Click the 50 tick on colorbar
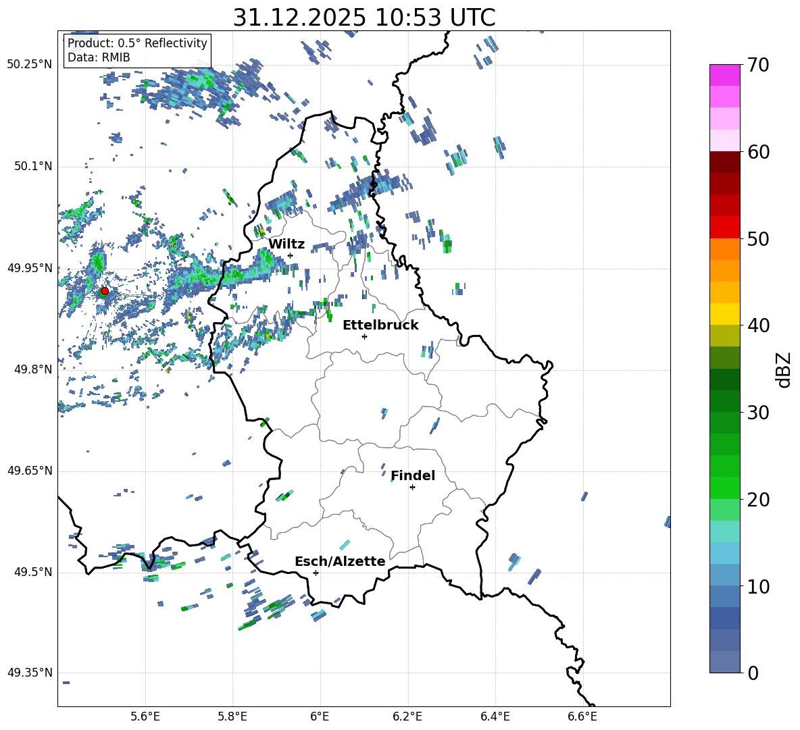The width and height of the screenshot is (800, 730). (758, 238)
